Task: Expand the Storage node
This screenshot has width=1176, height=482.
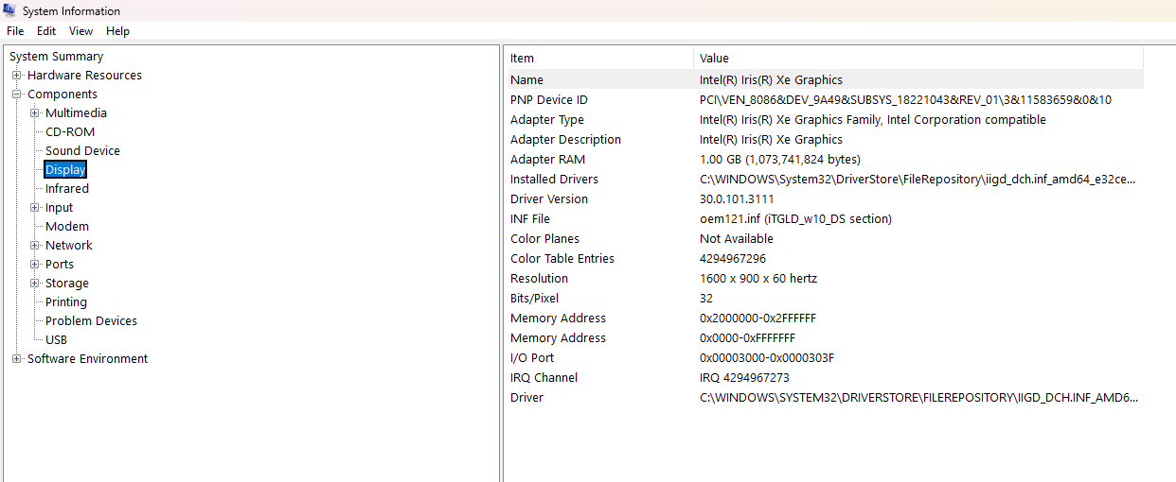Action: [35, 284]
